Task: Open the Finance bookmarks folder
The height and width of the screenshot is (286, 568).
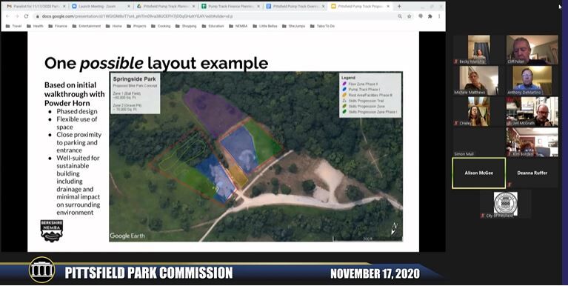Action: (x=58, y=26)
